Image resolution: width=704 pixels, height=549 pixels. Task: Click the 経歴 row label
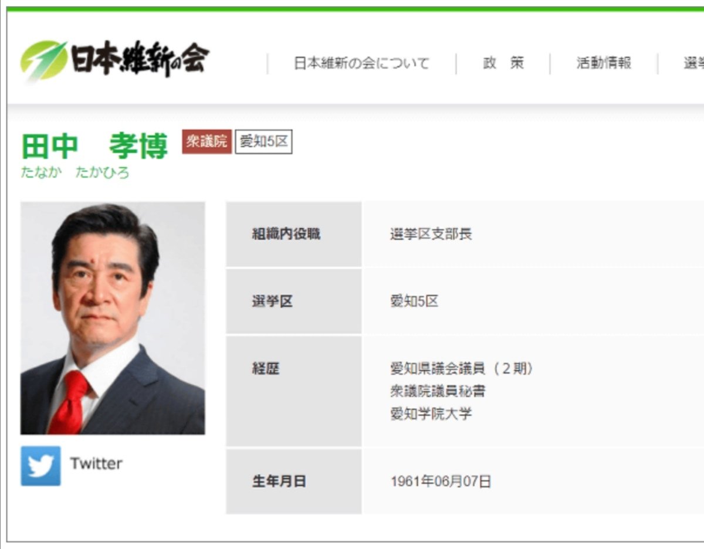266,368
